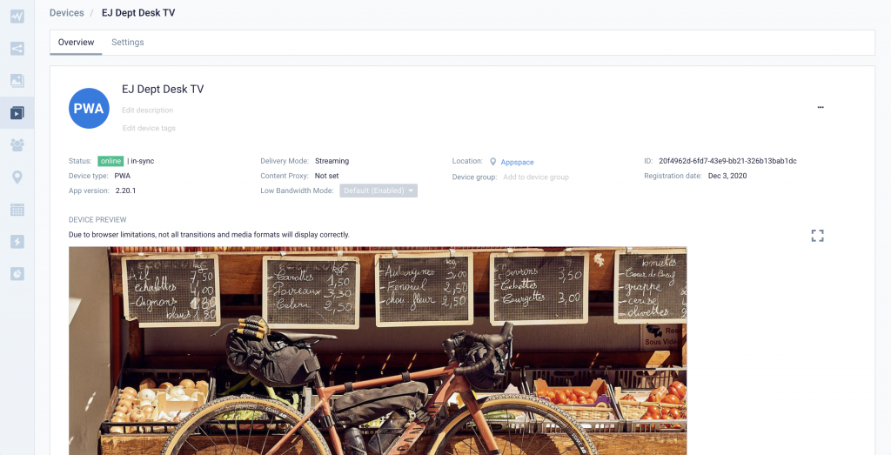Open the three-dot device options menu
This screenshot has width=891, height=455.
point(821,107)
